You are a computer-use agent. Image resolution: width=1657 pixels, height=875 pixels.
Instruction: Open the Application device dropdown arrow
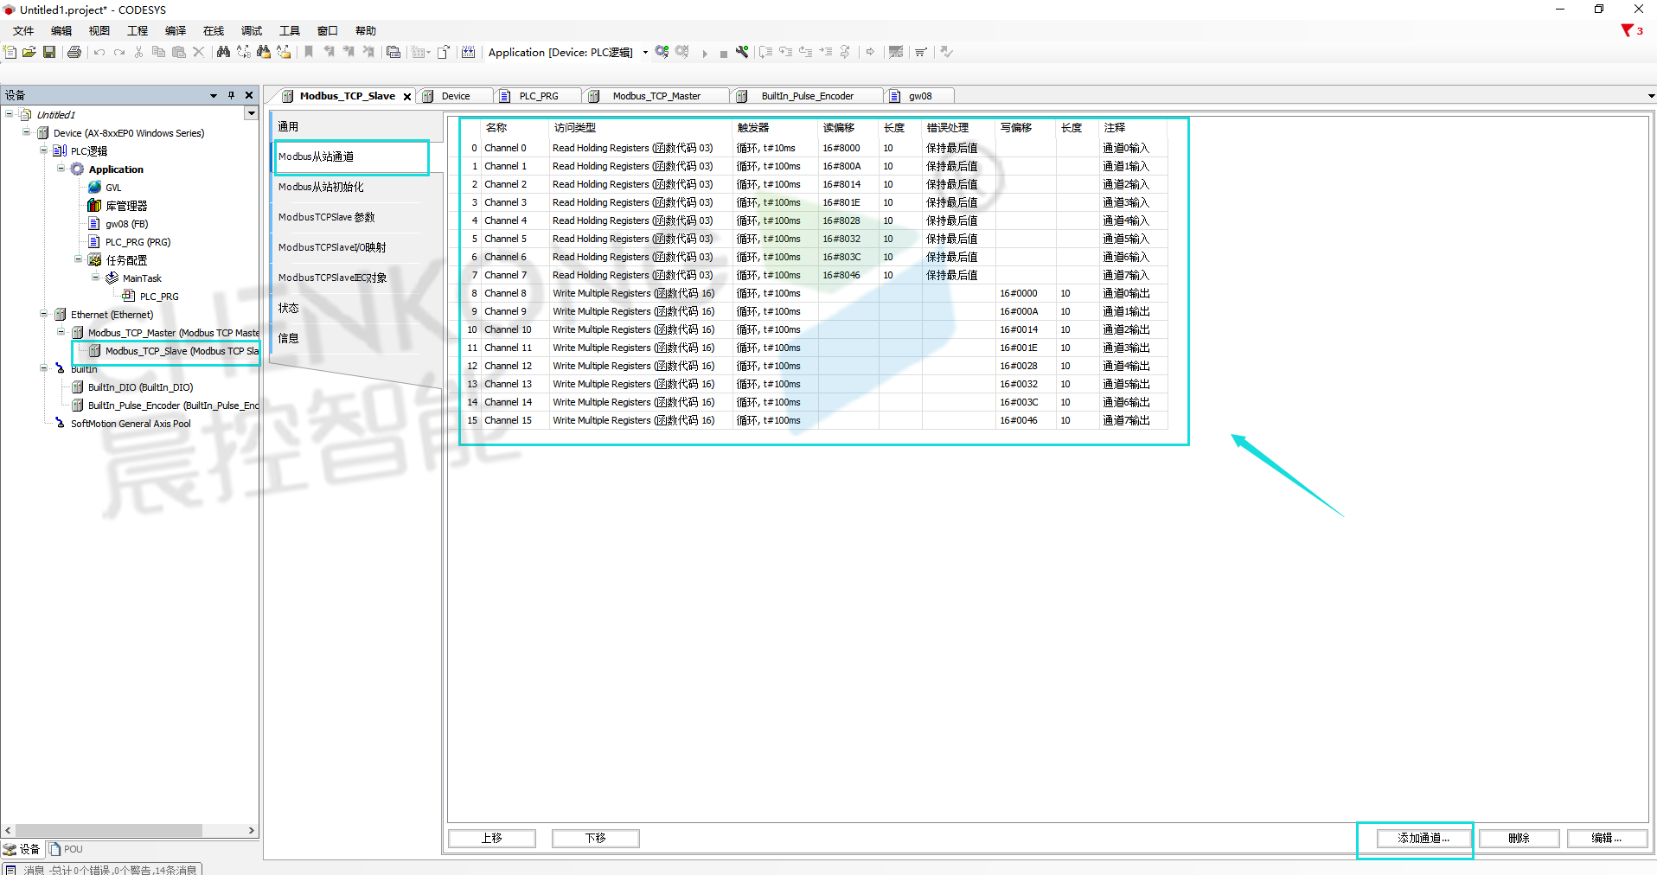(645, 53)
